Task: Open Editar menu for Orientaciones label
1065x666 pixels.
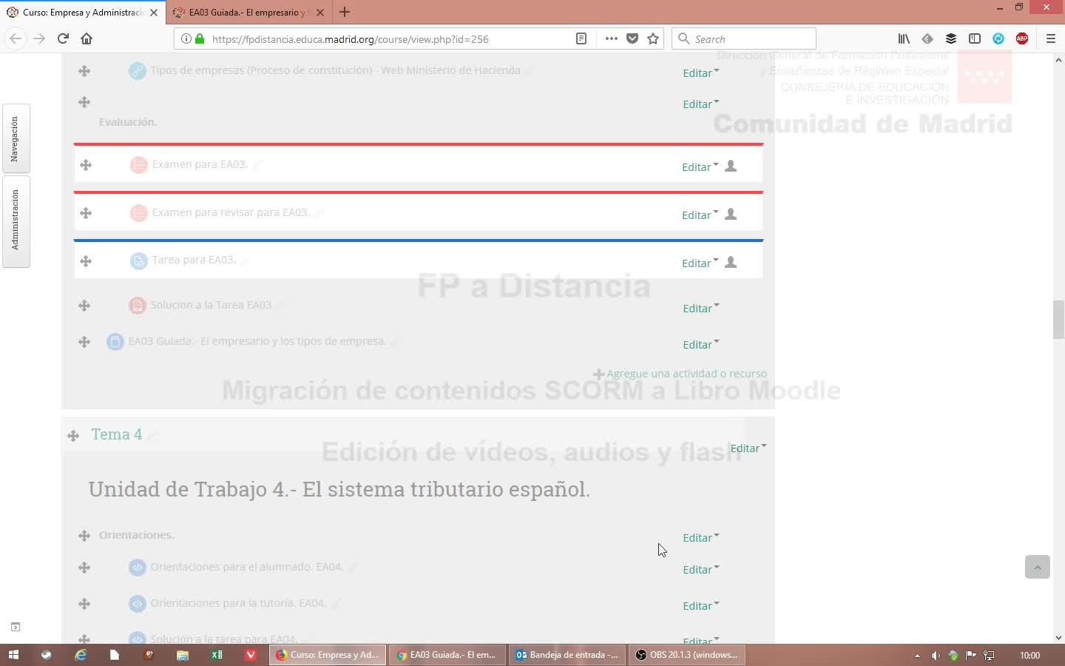Action: (x=701, y=537)
